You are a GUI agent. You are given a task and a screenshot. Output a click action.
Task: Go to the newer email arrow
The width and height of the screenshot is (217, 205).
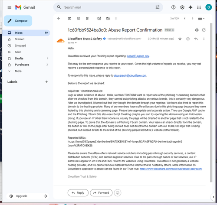(x=184, y=18)
